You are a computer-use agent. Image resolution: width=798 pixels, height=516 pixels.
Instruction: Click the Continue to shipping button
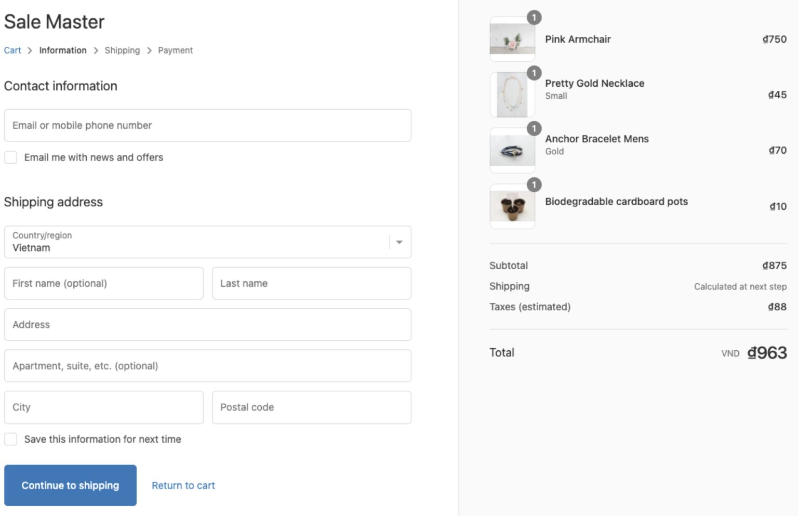[x=70, y=485]
